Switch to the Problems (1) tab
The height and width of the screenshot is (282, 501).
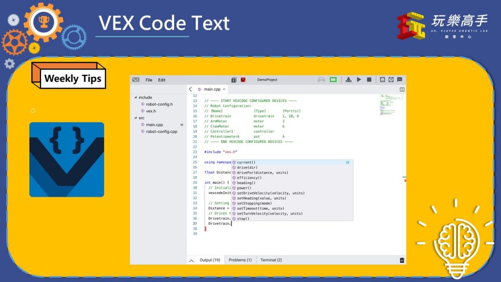click(x=240, y=260)
